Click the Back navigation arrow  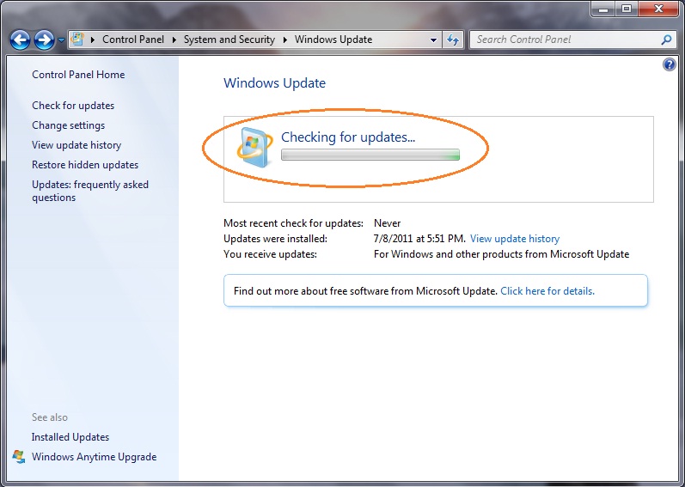coord(20,40)
